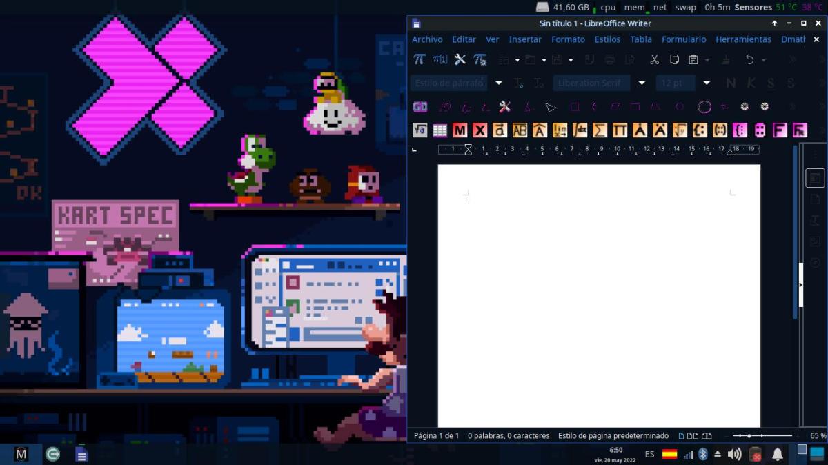
Task: Click the Paste clipboard icon
Action: click(693, 60)
